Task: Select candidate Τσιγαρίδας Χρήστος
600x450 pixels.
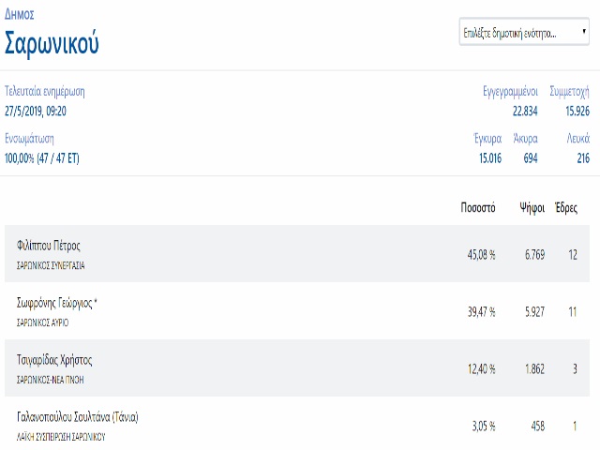Action: click(x=54, y=360)
